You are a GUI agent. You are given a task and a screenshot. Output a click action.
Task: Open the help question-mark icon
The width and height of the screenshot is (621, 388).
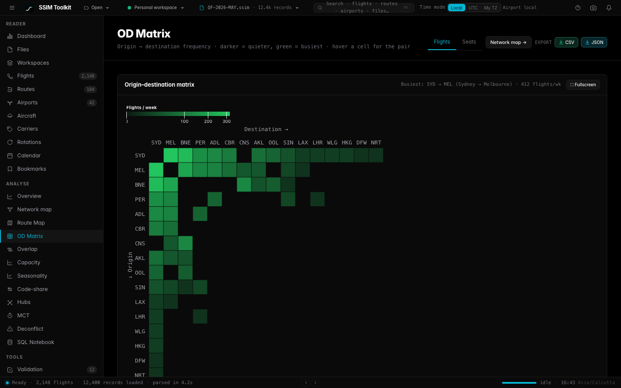click(x=578, y=8)
